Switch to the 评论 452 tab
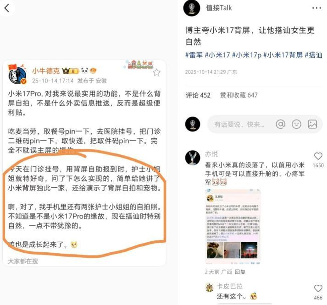This screenshot has height=305, width=327. pos(198,95)
